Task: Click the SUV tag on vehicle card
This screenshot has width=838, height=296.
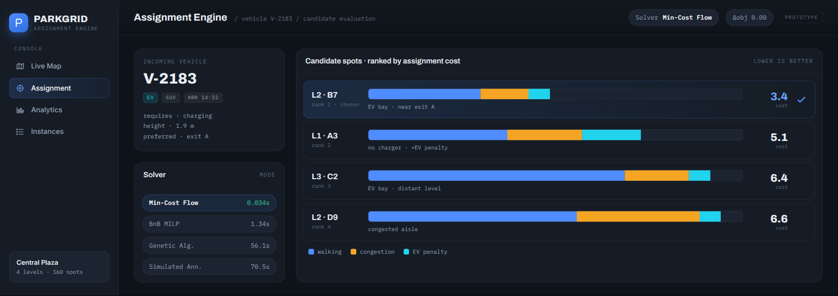Action: click(171, 98)
